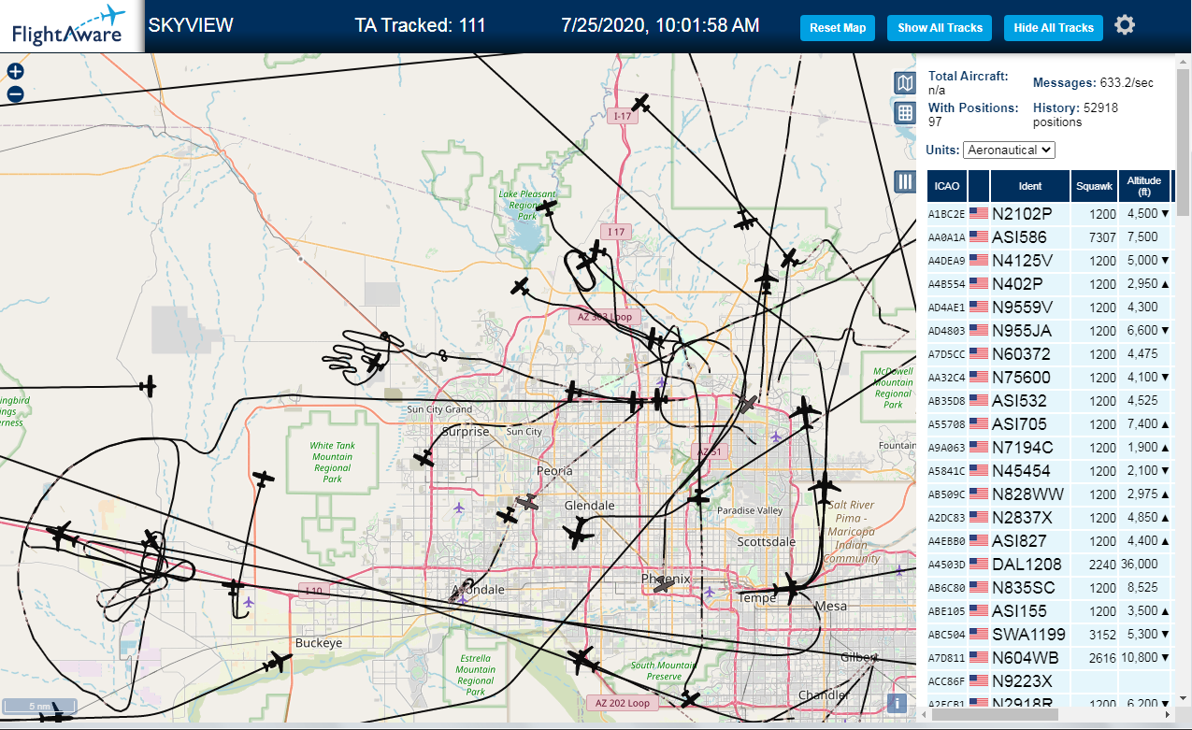
Task: Select purple airport marker east of Phoenix
Action: point(709,592)
